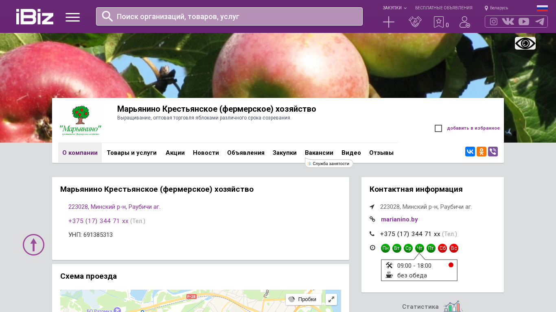The height and width of the screenshot is (312, 556).
Task: Click the без обеда lunch text
Action: (412, 275)
